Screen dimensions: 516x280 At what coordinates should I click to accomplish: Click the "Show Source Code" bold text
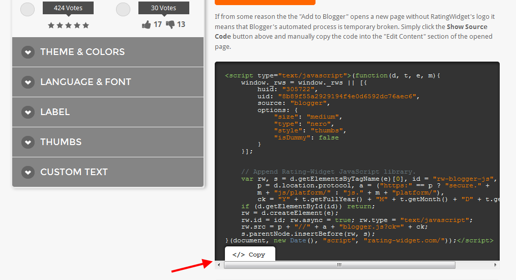[x=351, y=32]
